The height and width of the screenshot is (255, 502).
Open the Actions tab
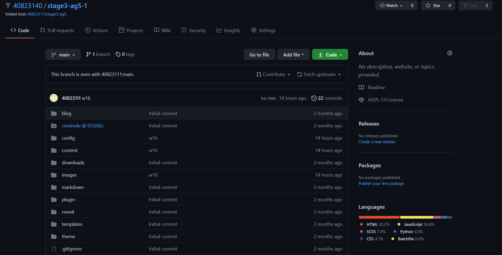(97, 30)
